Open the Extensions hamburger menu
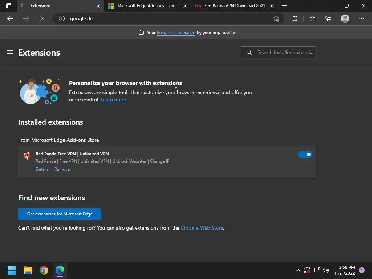 10,52
